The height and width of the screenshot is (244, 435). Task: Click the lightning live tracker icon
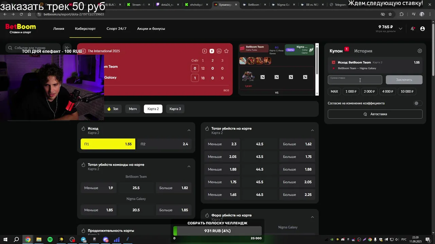[212, 51]
